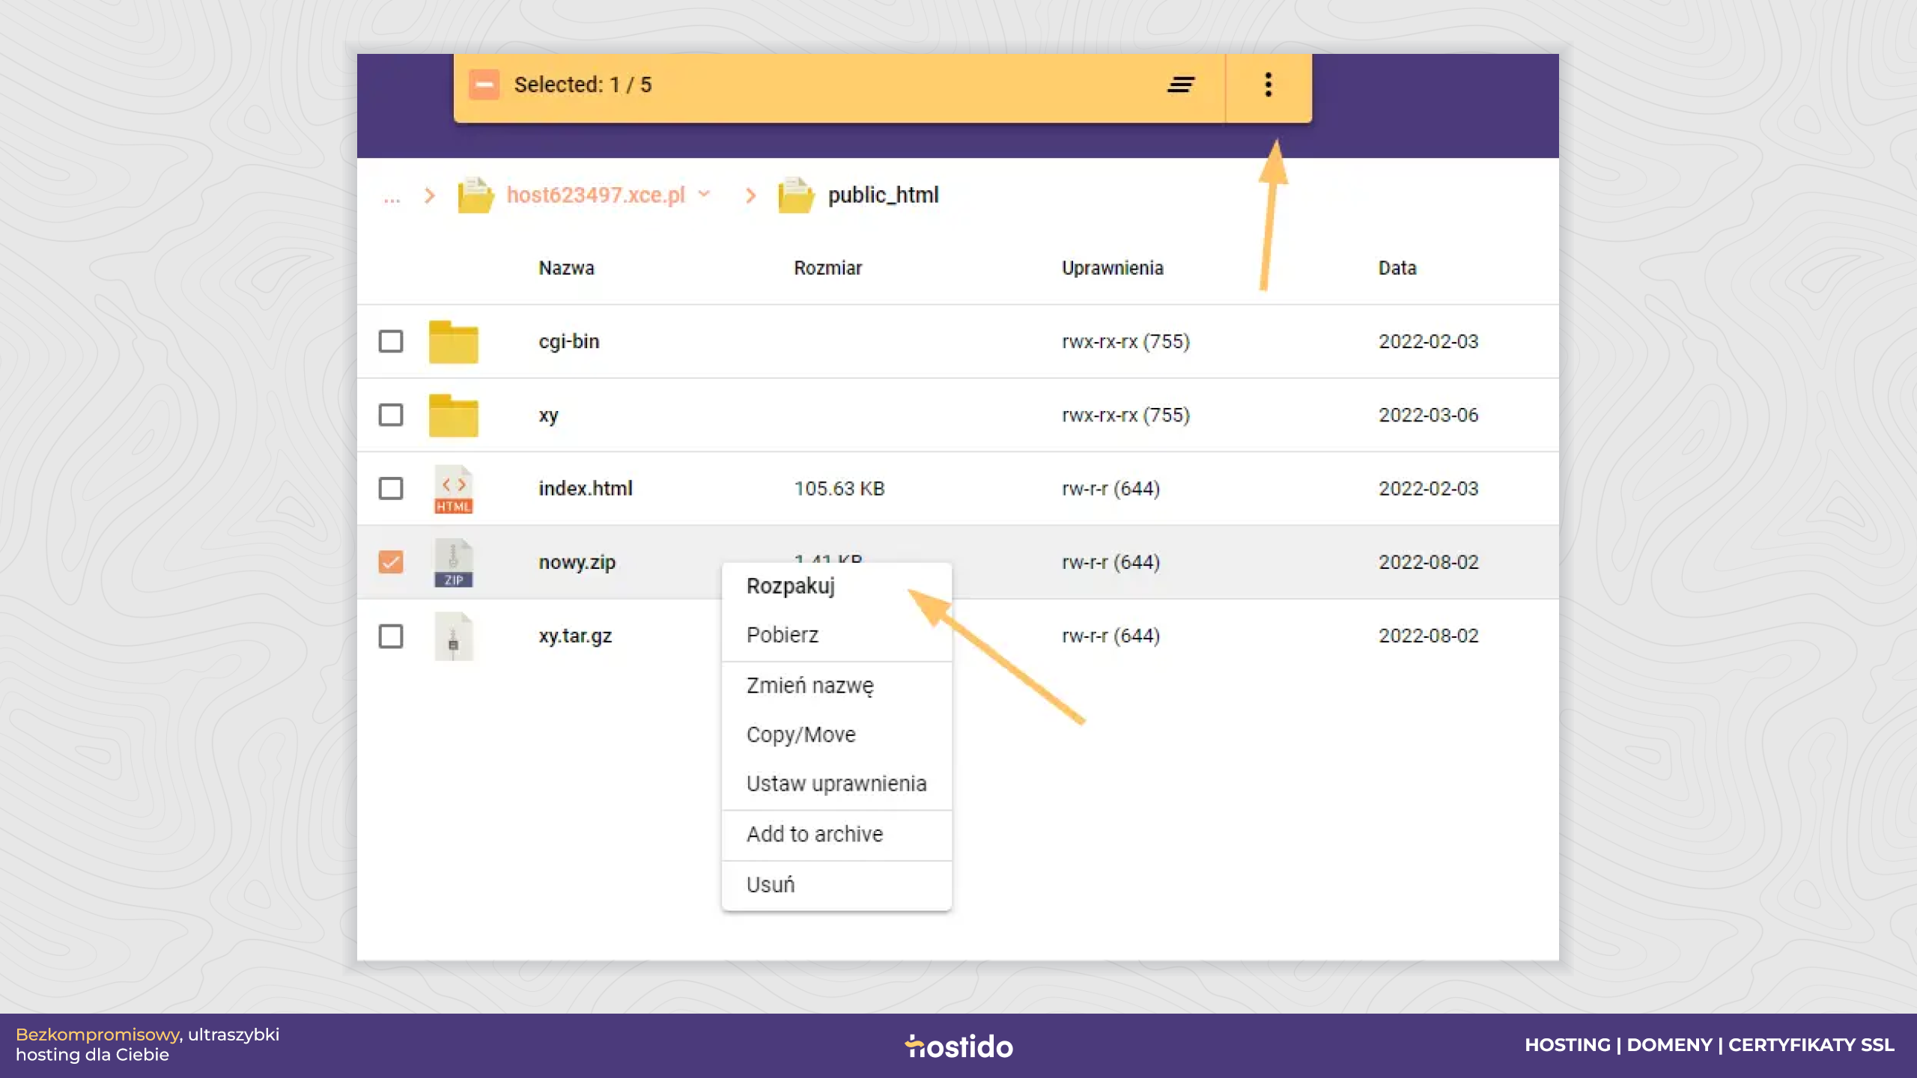Check the xy.tar.gz row checkbox
1917x1078 pixels.
pyautogui.click(x=390, y=636)
